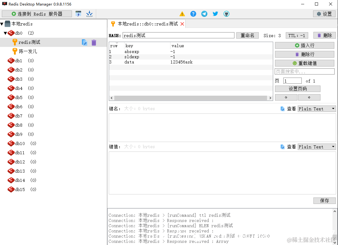338x245 pixels.
Task: Open the Telegram icon in the toolbar
Action: [x=204, y=14]
